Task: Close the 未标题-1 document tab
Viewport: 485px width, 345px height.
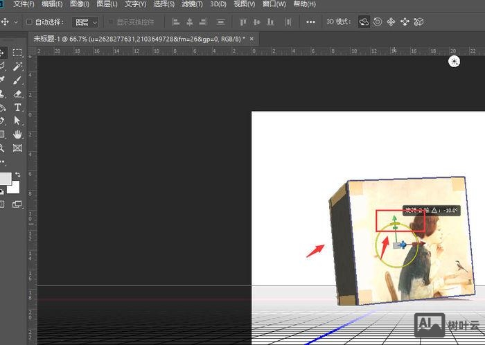Action: [x=252, y=39]
